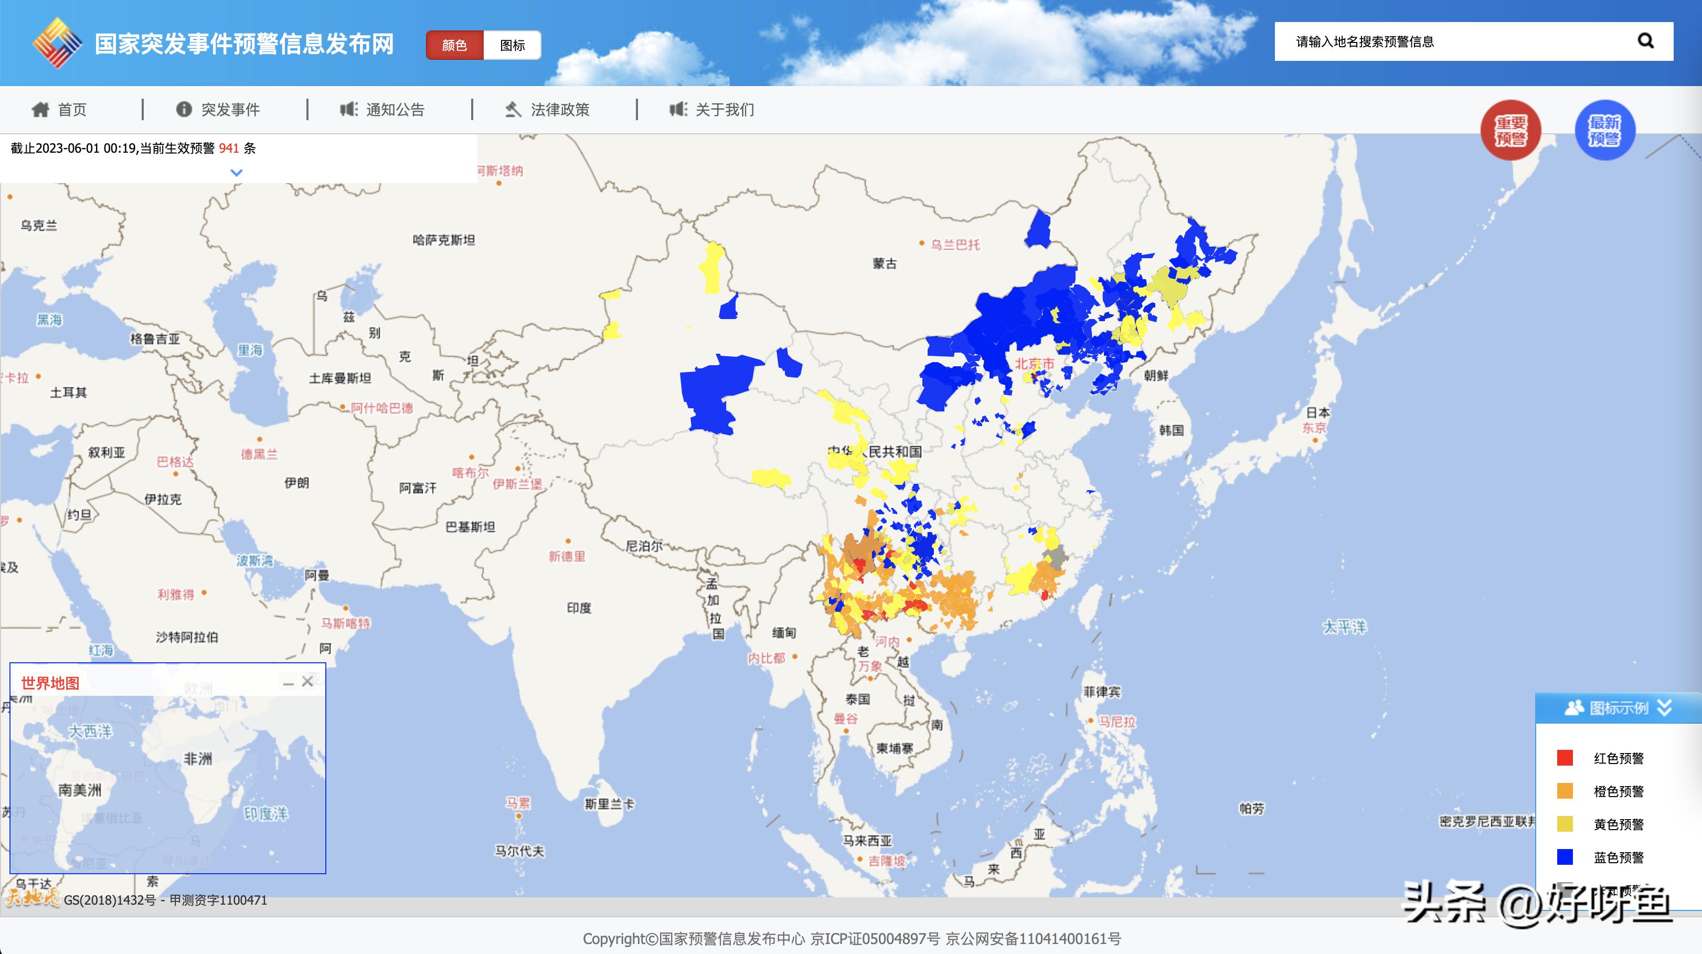Minimize the 世界地图 overview panel
The image size is (1702, 954).
[288, 683]
